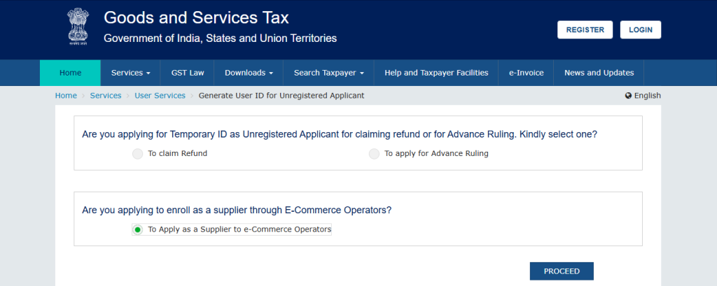Click the LOGIN button

tap(640, 30)
